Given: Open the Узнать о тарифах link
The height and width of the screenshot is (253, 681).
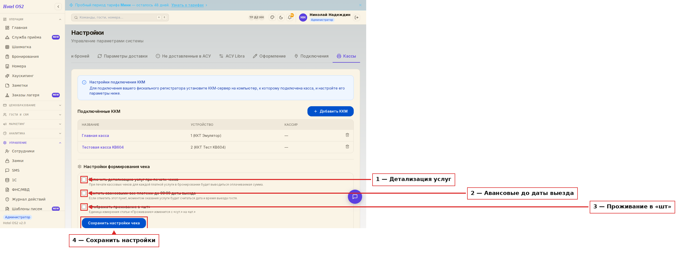Looking at the screenshot, I should [x=187, y=5].
